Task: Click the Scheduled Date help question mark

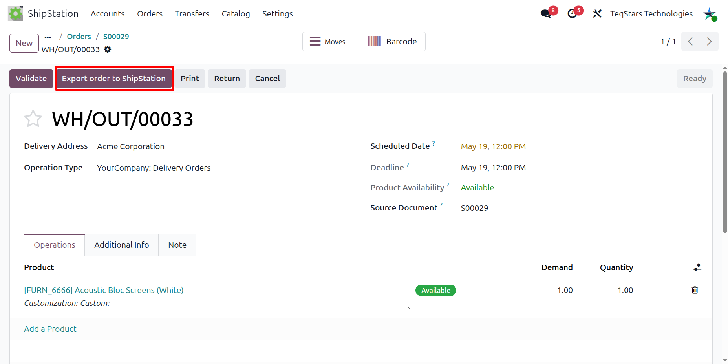Action: [x=434, y=143]
